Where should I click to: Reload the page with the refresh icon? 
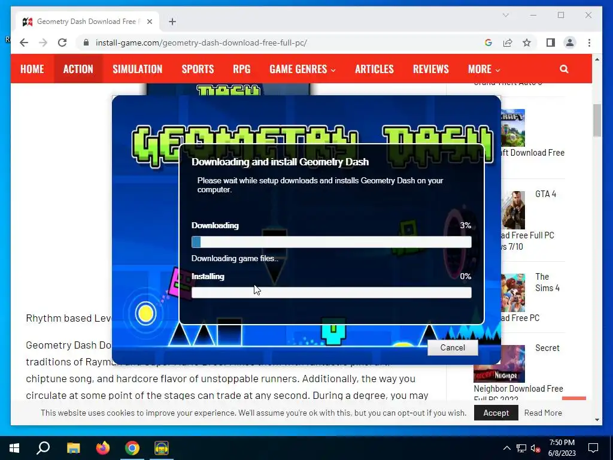coord(62,43)
